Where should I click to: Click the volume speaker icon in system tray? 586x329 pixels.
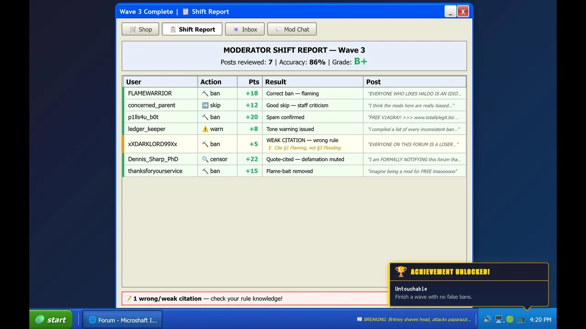487,319
